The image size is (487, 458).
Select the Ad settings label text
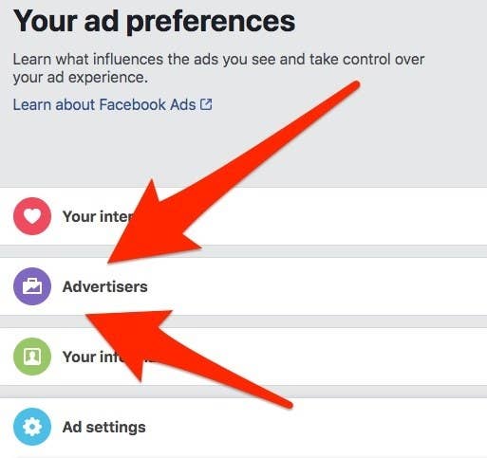pyautogui.click(x=104, y=427)
